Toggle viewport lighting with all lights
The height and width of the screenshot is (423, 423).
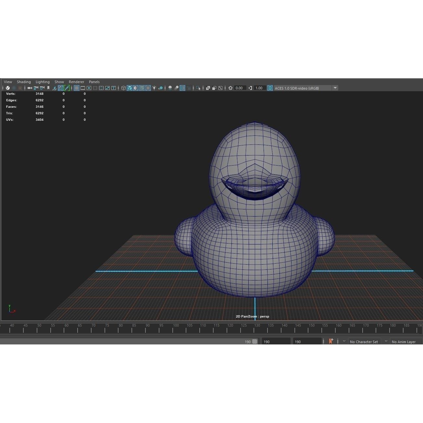coord(154,88)
